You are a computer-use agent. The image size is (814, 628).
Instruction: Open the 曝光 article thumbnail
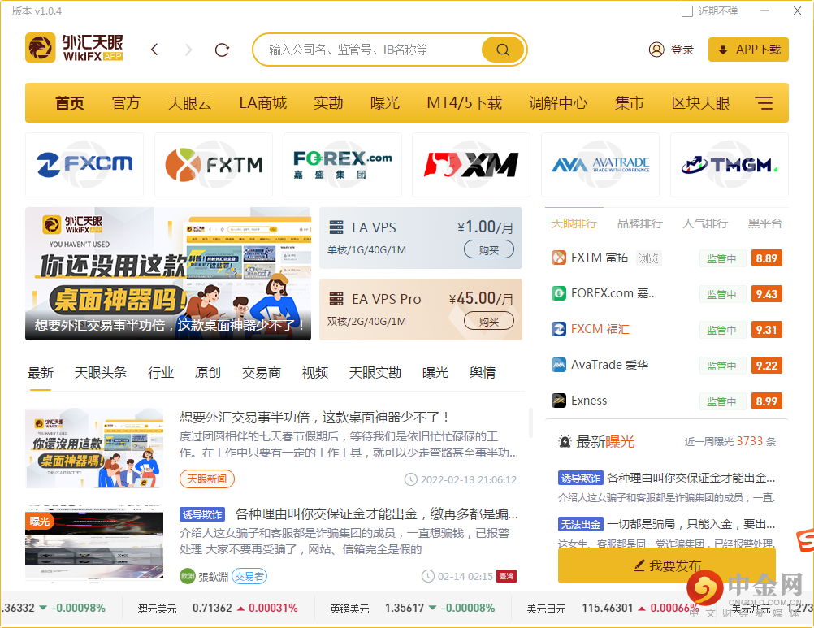pos(94,541)
